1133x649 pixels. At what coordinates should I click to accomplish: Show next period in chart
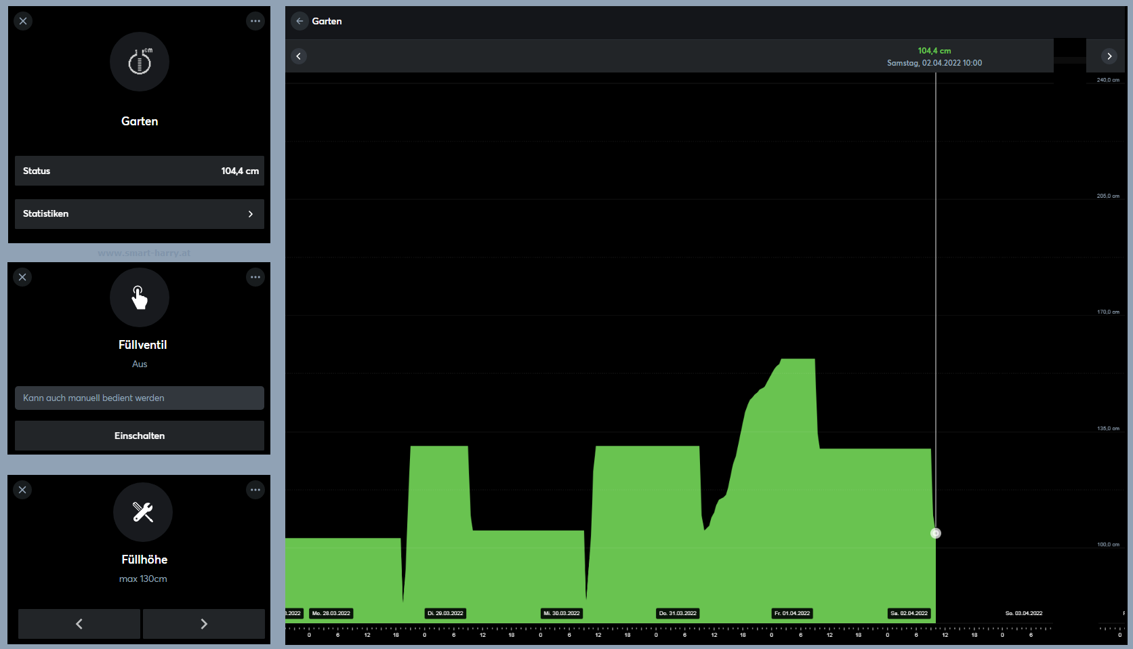(1109, 56)
